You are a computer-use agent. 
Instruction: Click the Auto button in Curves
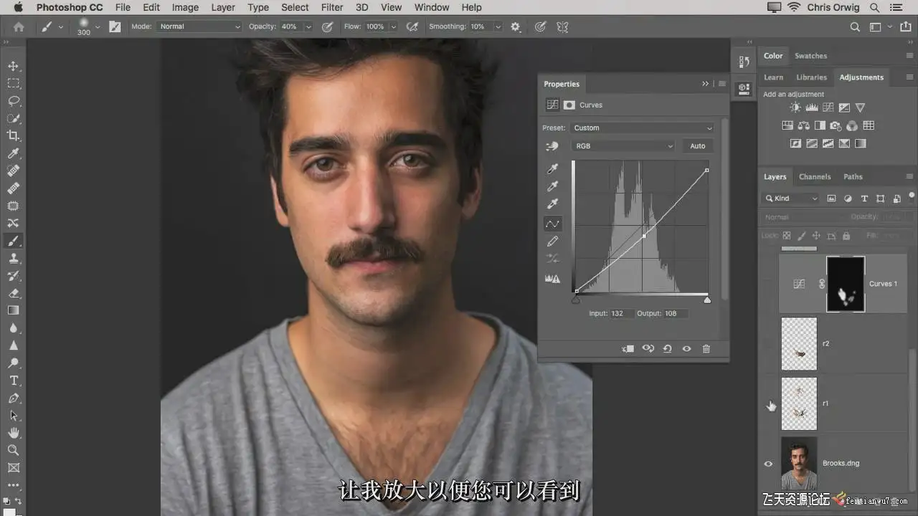(x=698, y=146)
